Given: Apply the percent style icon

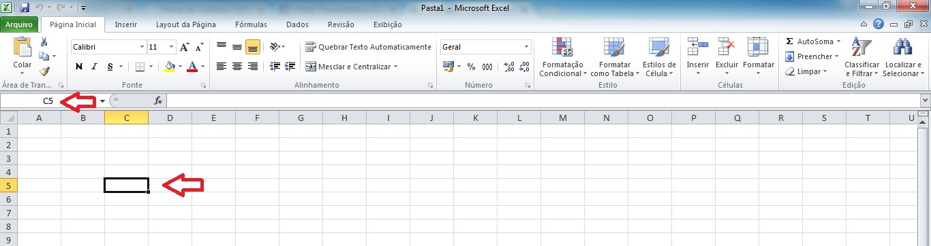Looking at the screenshot, I should tap(471, 67).
